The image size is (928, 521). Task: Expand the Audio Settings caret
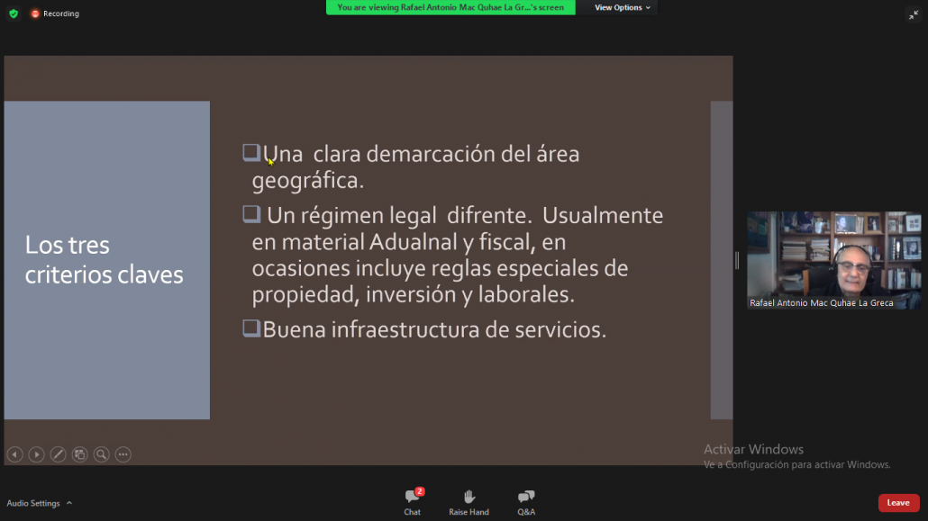[69, 503]
